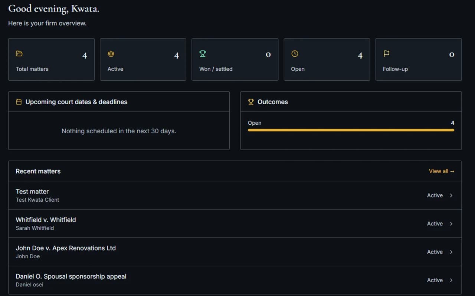Screen dimensions: 475x296
Task: Click the clock icon on Open card
Action: coord(295,54)
